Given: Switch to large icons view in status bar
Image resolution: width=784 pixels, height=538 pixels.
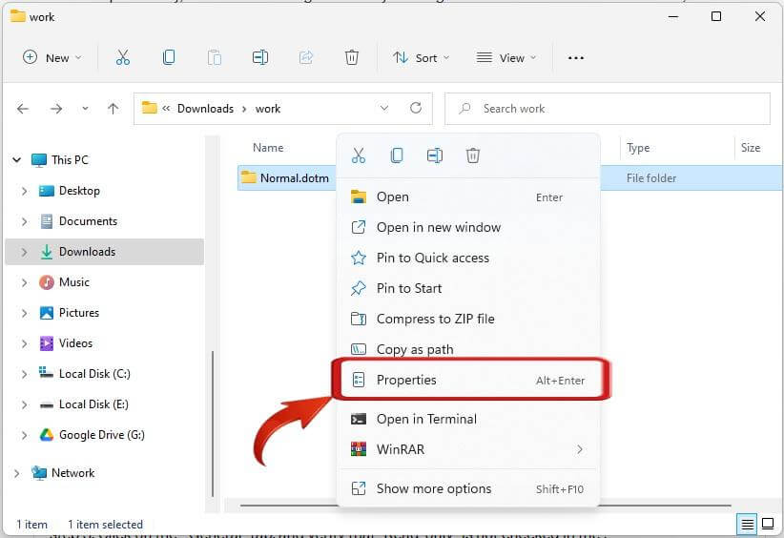Looking at the screenshot, I should [x=768, y=524].
